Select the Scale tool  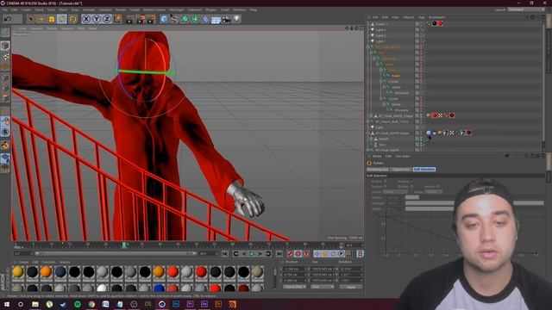52,19
